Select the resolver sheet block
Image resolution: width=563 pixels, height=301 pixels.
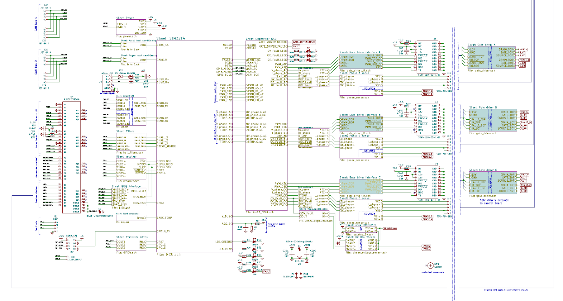pyautogui.click(x=131, y=169)
